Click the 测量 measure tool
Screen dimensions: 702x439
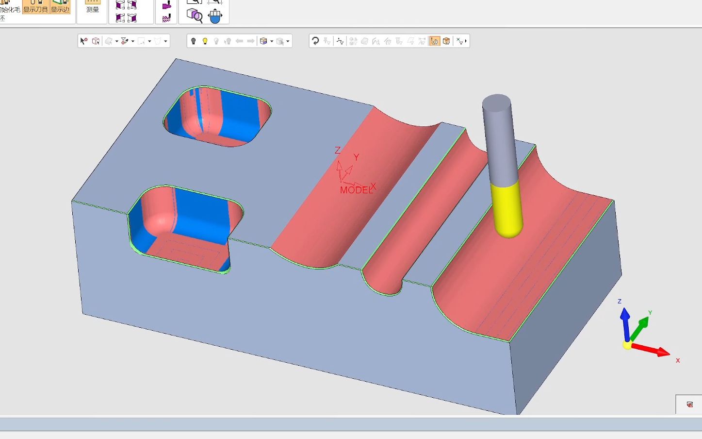tap(92, 7)
